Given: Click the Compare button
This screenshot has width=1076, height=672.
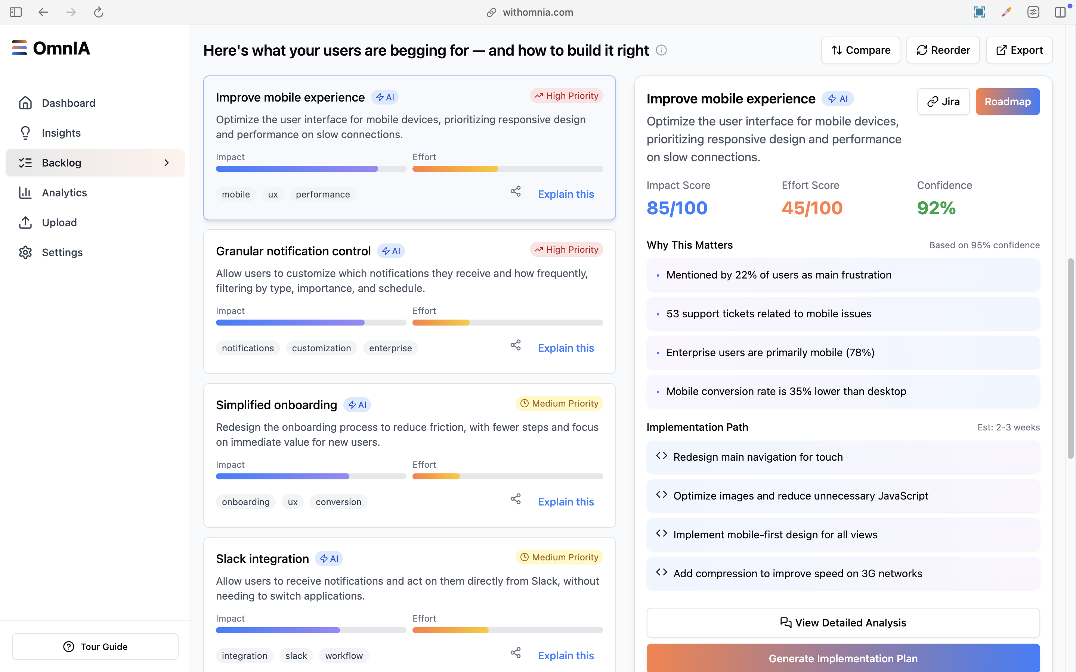Looking at the screenshot, I should [860, 50].
